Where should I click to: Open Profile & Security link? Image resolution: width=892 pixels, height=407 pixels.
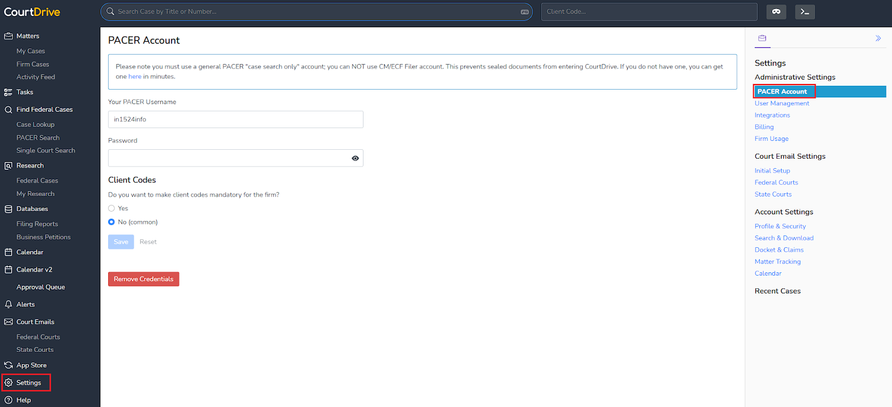pyautogui.click(x=780, y=227)
